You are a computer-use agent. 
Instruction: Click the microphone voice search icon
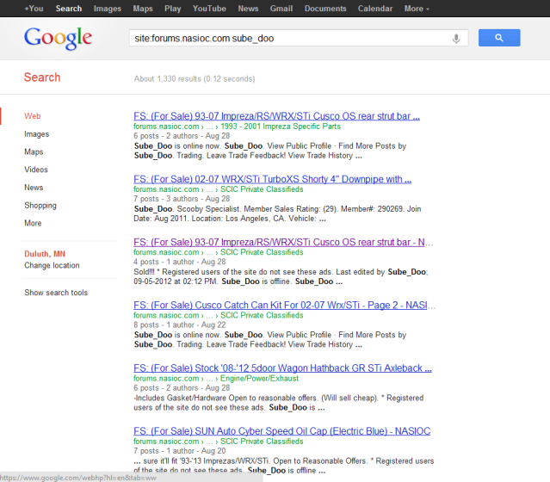point(456,38)
